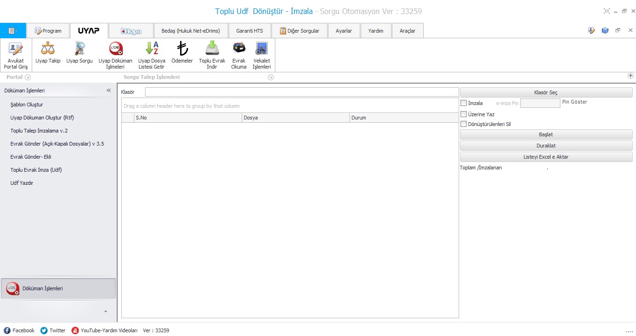Click the edit note icon at top right
The image size is (636, 336).
point(592,30)
